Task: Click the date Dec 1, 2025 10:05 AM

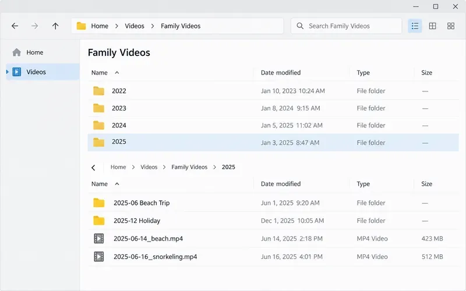Action: click(292, 221)
